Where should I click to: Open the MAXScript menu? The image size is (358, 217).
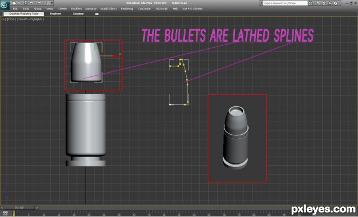coord(162,9)
